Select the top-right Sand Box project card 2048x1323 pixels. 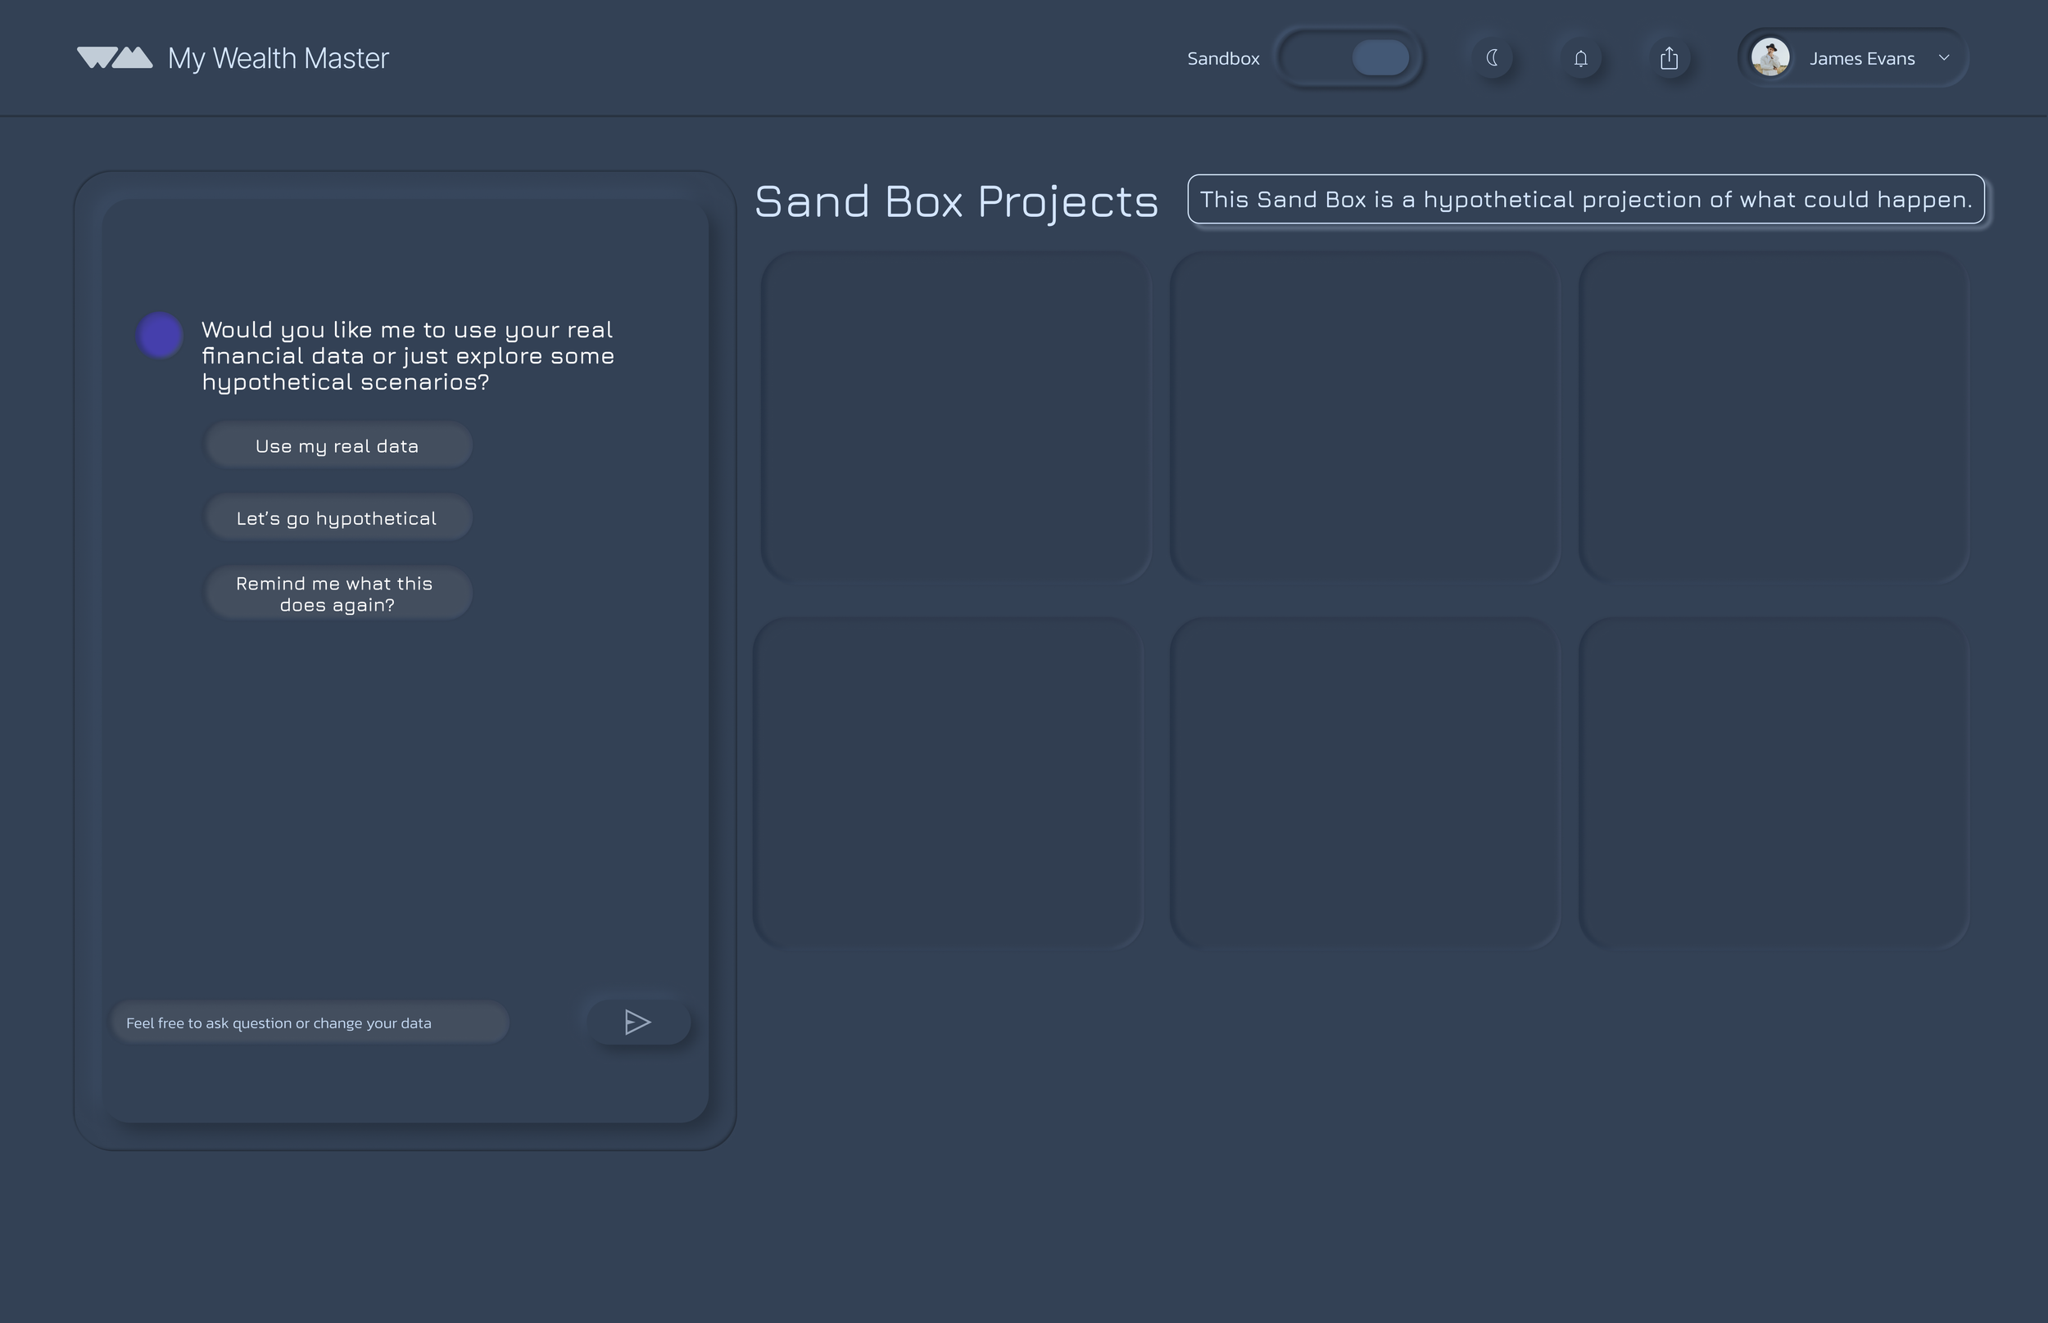1773,417
